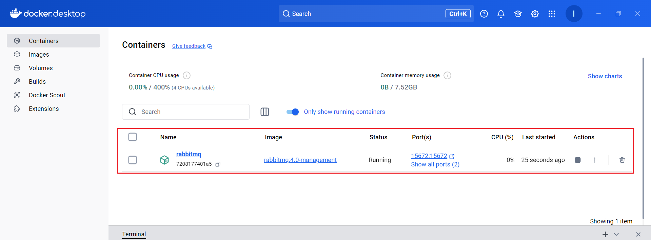Viewport: 651px width, 240px height.
Task: Toggle Only show running containers switch
Action: 293,112
